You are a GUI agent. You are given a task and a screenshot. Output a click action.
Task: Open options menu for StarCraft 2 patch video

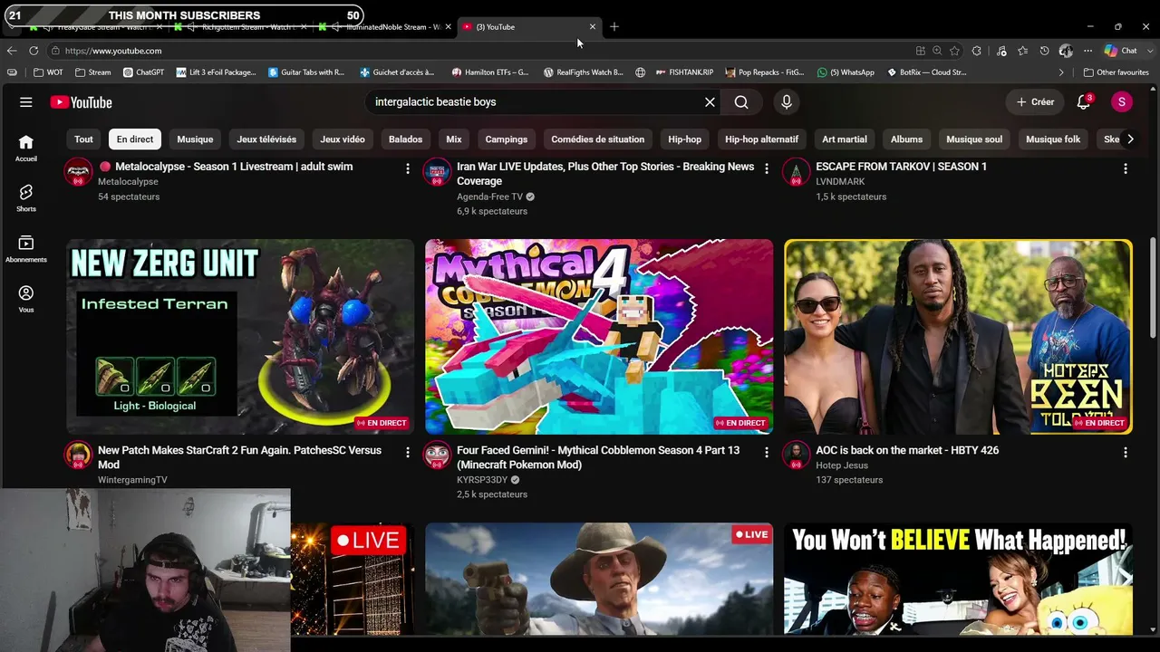(x=408, y=452)
